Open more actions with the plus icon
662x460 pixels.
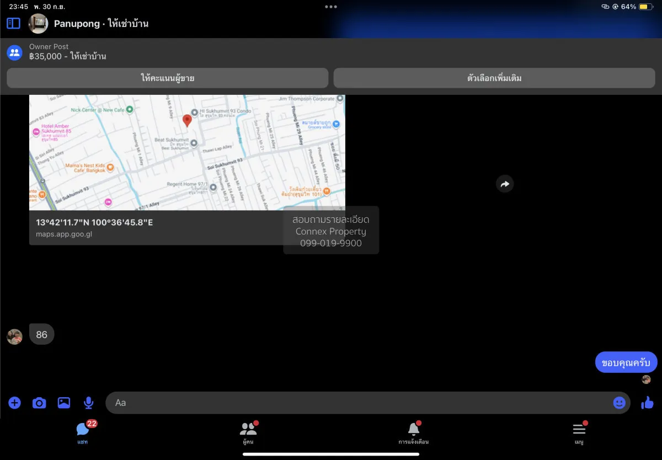[14, 403]
